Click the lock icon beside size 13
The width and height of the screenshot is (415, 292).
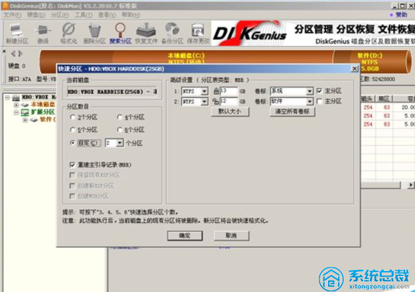click(x=216, y=91)
